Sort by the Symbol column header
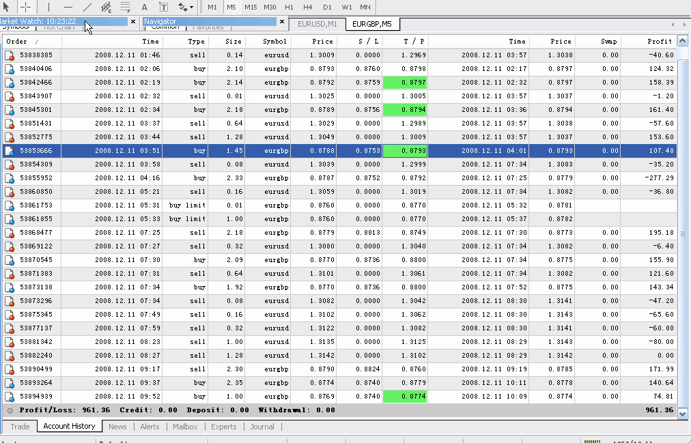Viewport: 691px width, 443px height. pyautogui.click(x=268, y=42)
